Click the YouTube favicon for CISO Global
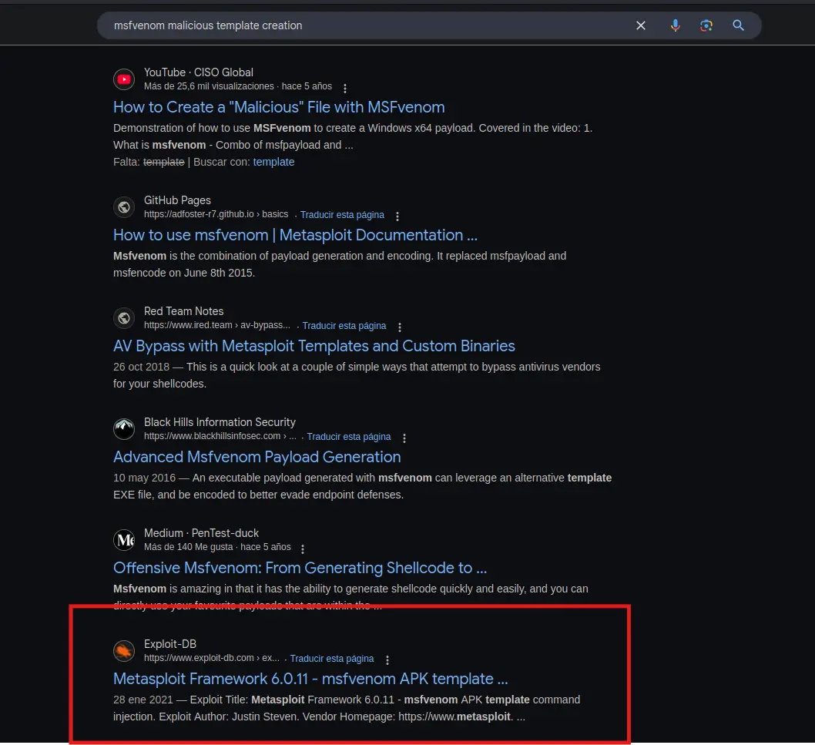 pyautogui.click(x=124, y=79)
